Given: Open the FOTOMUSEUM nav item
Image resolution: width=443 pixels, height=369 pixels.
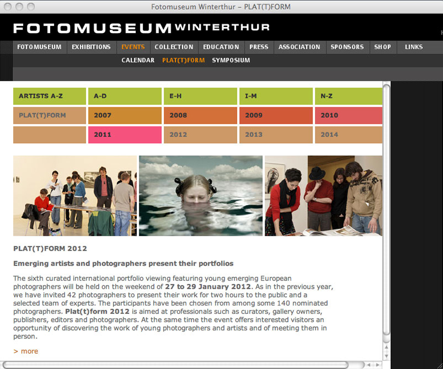Looking at the screenshot, I should pyautogui.click(x=39, y=47).
